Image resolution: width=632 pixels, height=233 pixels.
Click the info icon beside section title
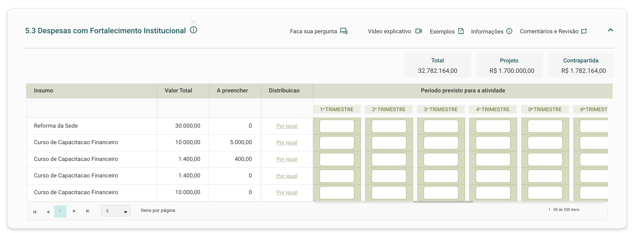point(193,30)
